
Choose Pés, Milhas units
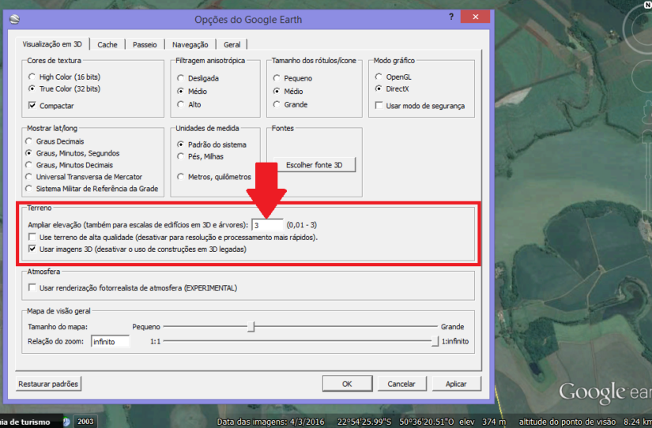coord(201,156)
